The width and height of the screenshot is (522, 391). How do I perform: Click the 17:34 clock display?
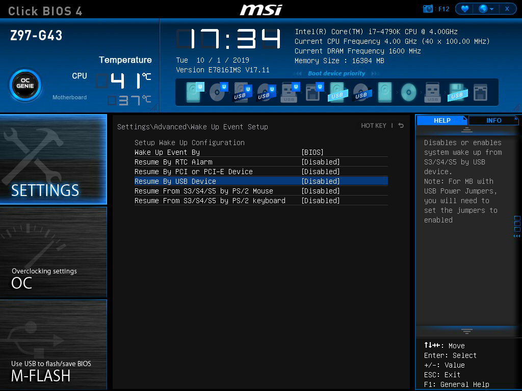[x=229, y=39]
